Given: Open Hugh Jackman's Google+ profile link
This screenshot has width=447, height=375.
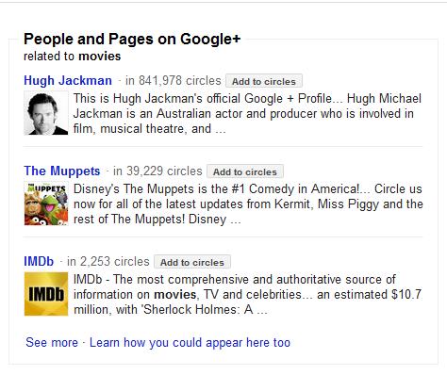Looking at the screenshot, I should click(x=68, y=81).
